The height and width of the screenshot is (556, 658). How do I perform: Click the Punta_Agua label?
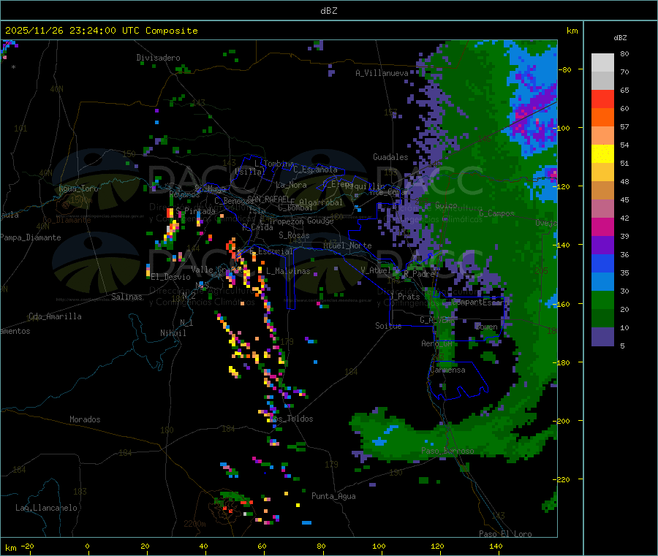(x=333, y=496)
